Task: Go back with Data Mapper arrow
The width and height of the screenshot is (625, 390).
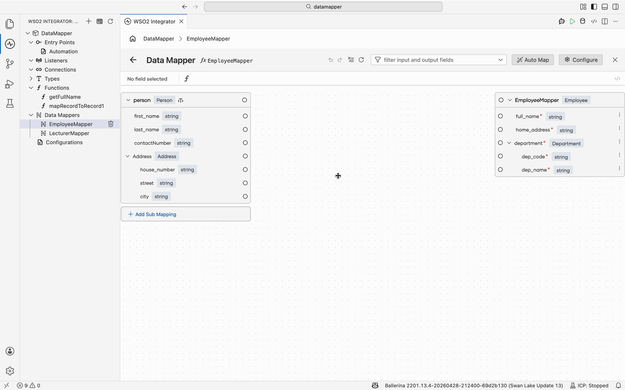Action: (x=133, y=60)
